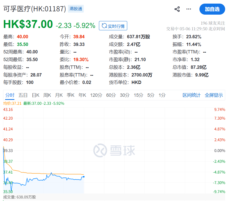This screenshot has height=201, width=229.
Task: Click the 每股净资产 value 28.07
Action: (36, 75)
